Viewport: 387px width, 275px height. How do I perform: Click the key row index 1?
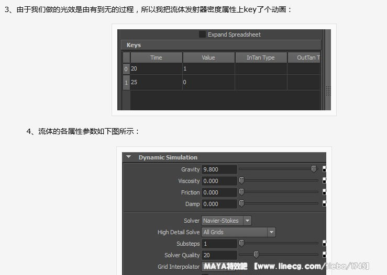[x=126, y=83]
